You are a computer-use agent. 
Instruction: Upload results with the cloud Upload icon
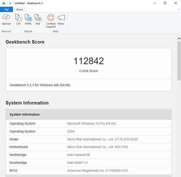[x=6, y=20]
